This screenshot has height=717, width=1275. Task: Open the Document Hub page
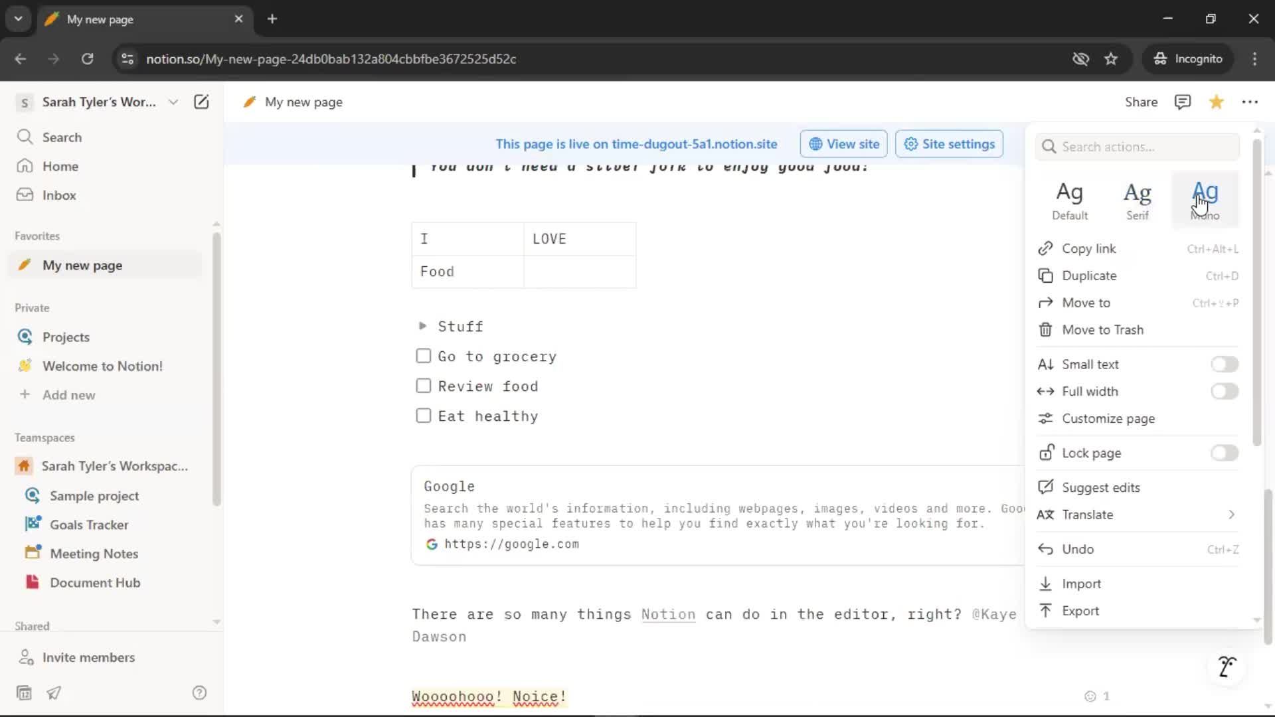[95, 583]
